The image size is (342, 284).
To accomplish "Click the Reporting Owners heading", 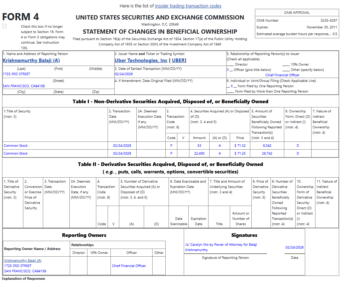I will [84, 235].
